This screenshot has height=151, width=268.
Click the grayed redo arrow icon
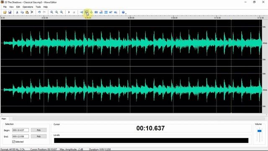tap(44, 12)
